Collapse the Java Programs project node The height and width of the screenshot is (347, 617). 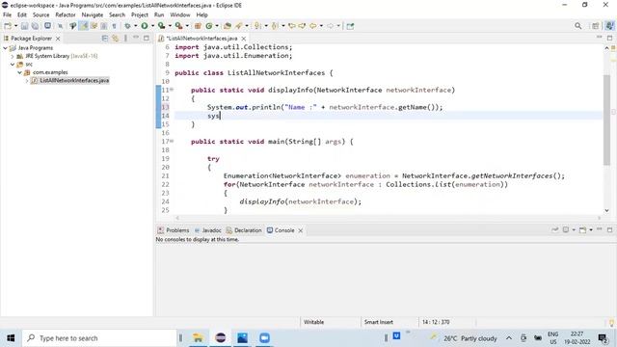[5, 48]
